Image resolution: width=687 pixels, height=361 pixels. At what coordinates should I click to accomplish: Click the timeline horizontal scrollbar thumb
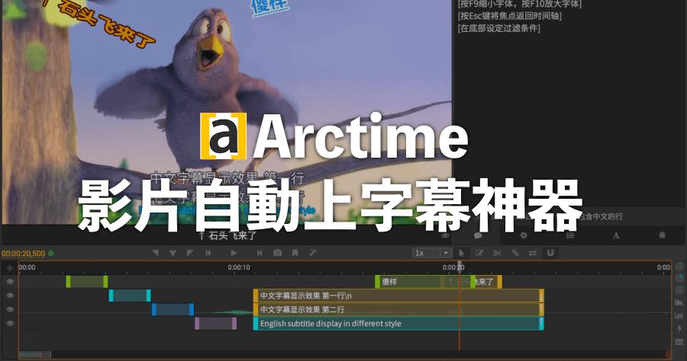point(35,354)
